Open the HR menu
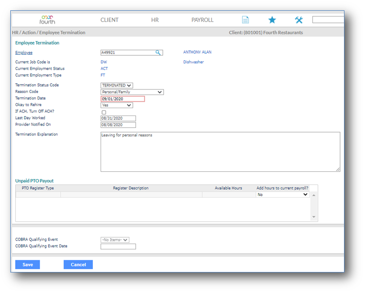365x293 pixels. click(155, 20)
